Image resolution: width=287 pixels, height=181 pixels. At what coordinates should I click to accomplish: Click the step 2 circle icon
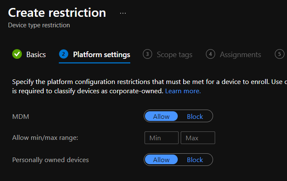(x=63, y=54)
